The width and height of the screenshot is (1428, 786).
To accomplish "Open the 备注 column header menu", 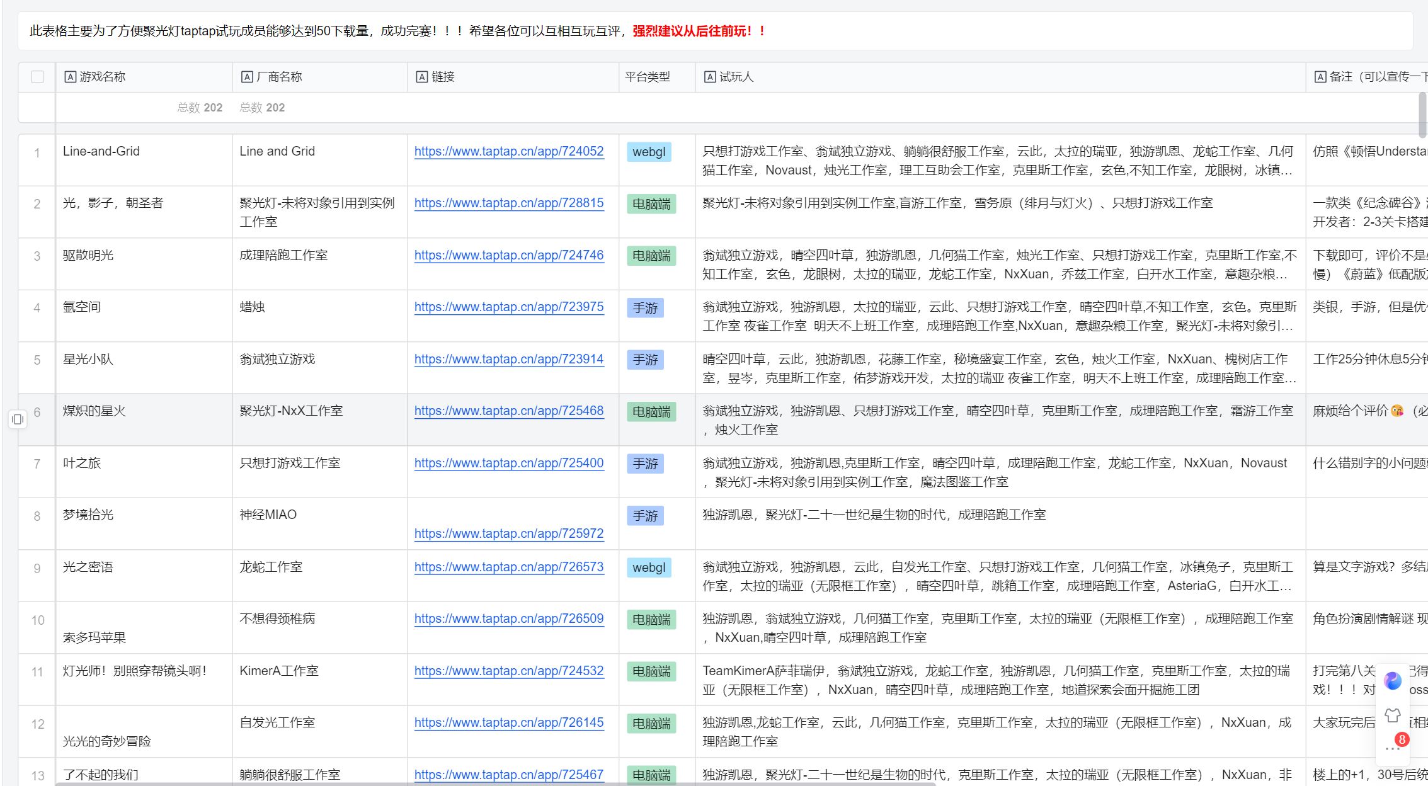I will point(1367,77).
